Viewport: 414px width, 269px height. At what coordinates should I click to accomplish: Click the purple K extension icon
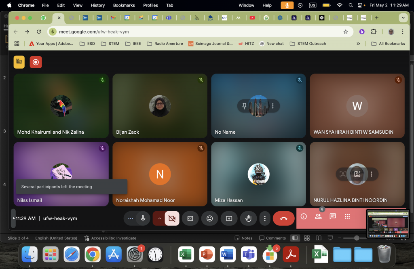coord(362,32)
